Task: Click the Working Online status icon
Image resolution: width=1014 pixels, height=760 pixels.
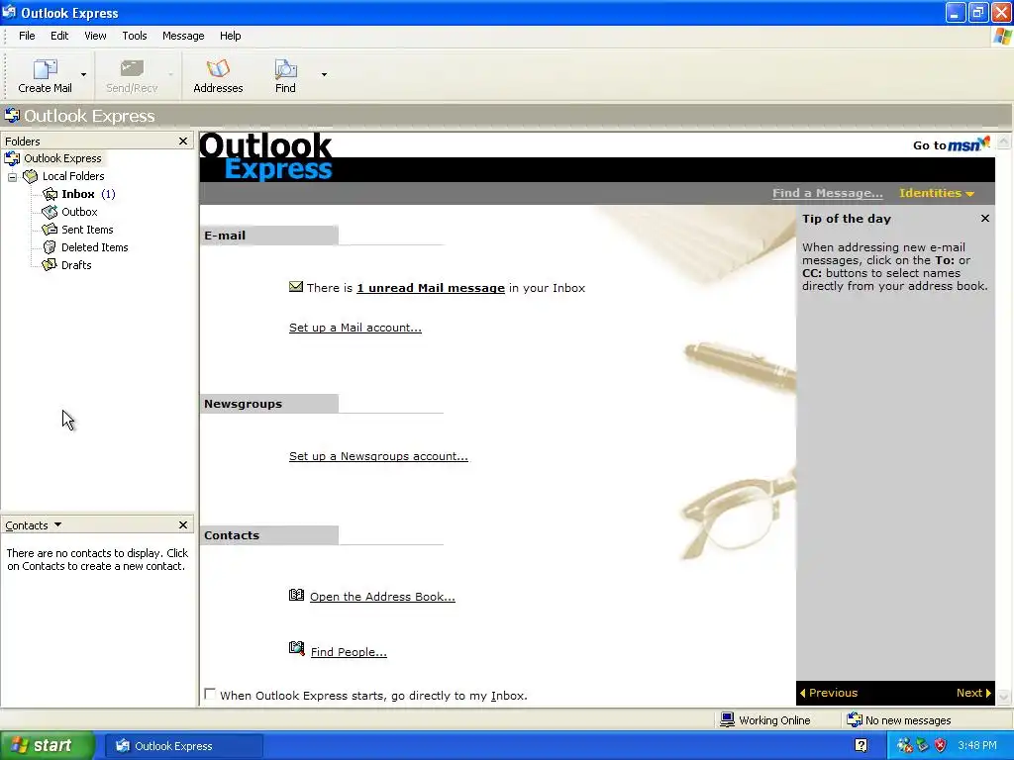Action: 728,720
